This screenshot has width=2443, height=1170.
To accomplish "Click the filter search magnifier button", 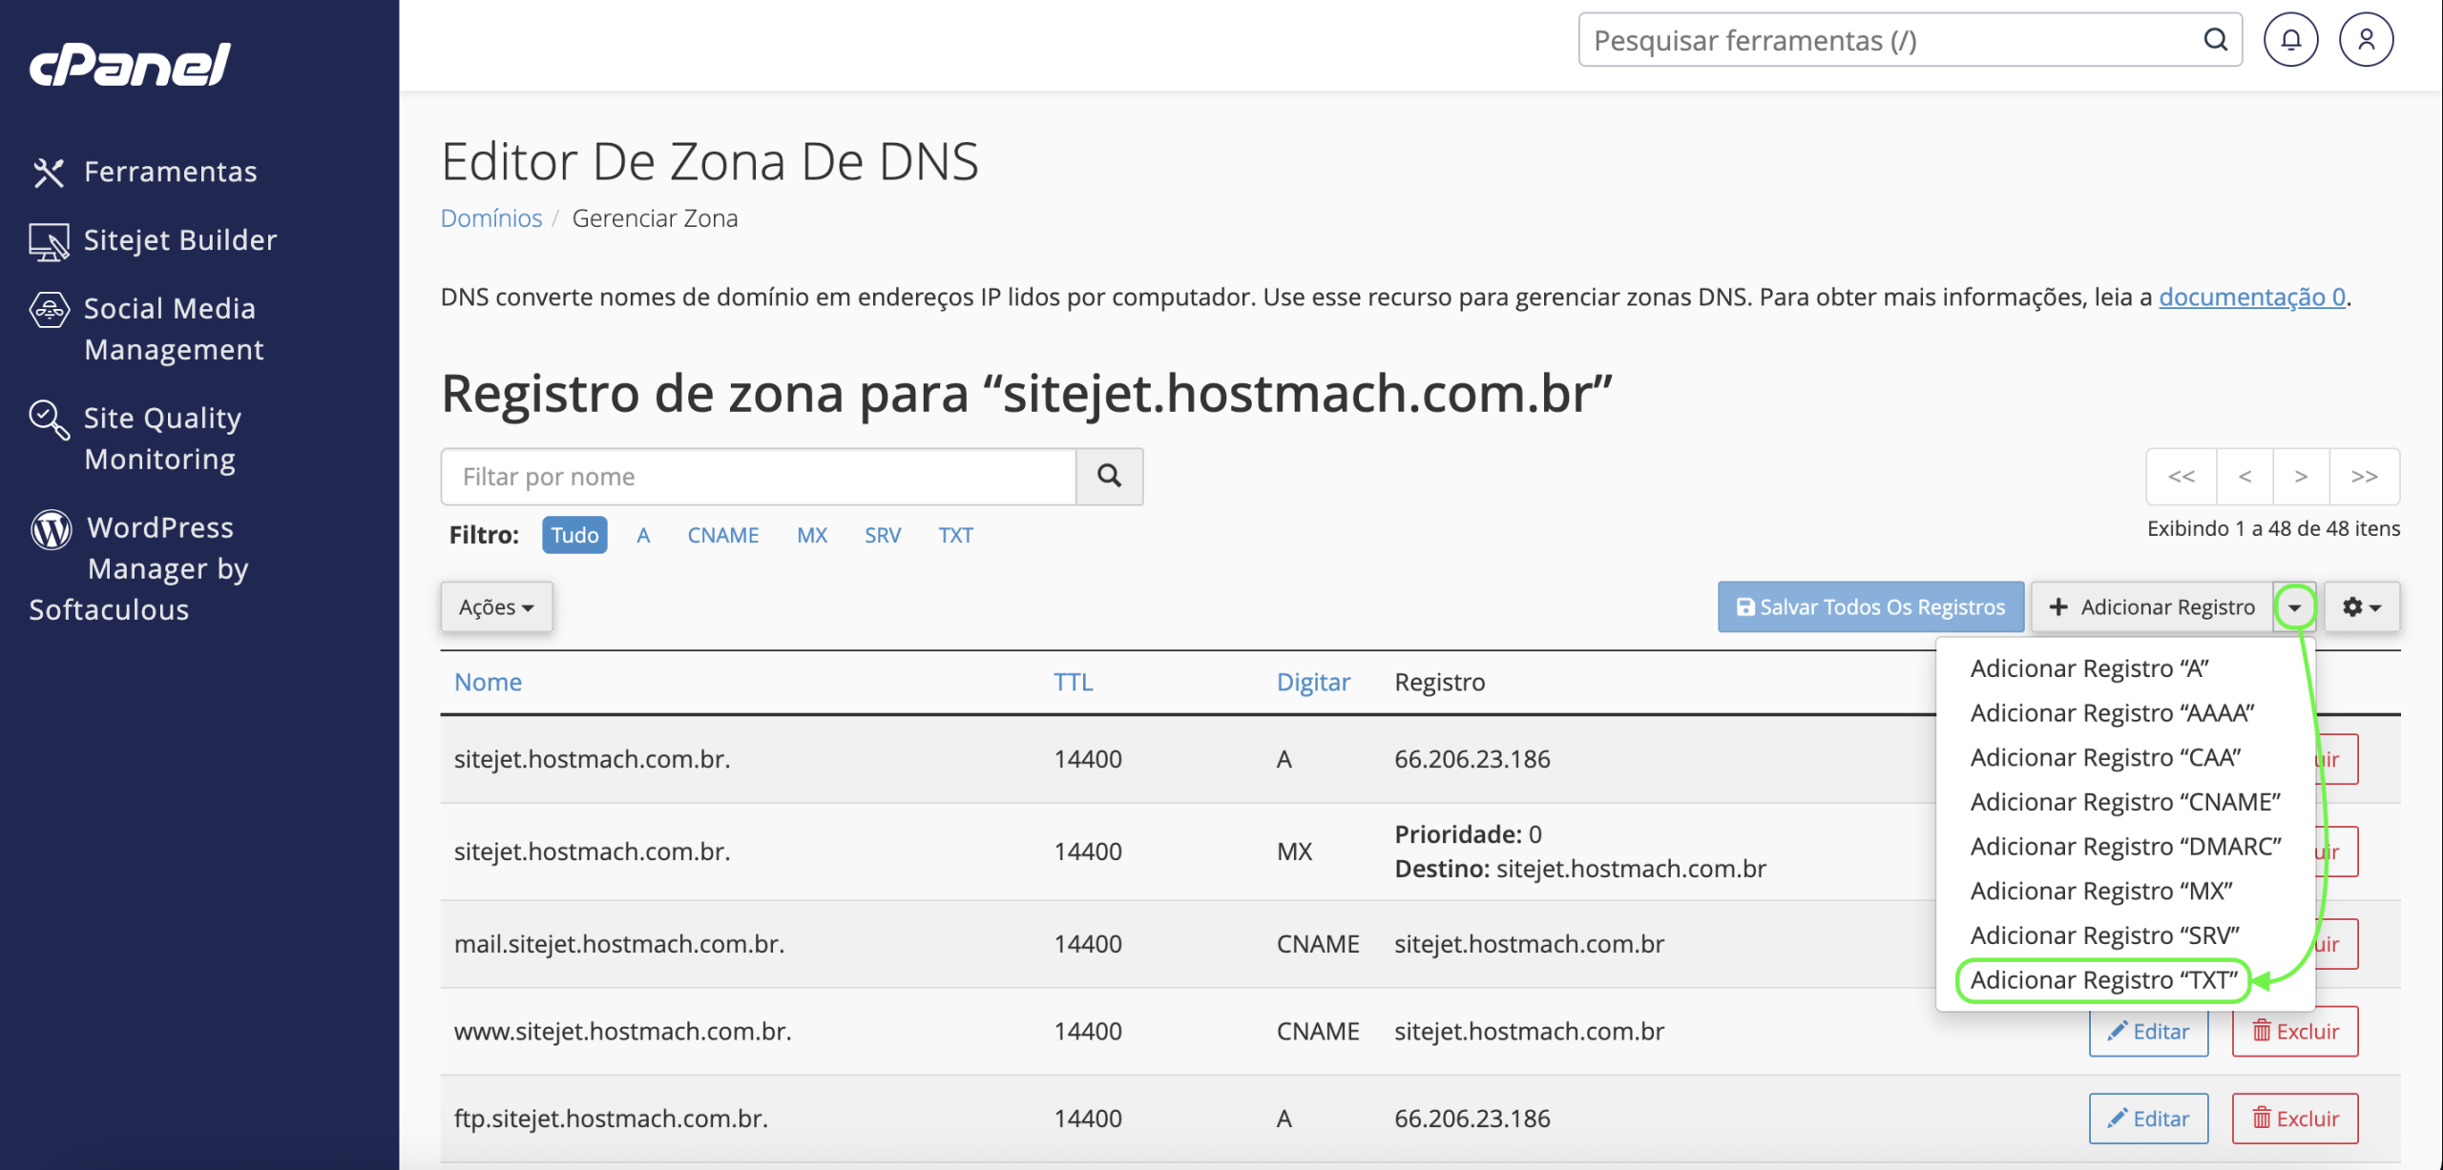I will [1109, 476].
